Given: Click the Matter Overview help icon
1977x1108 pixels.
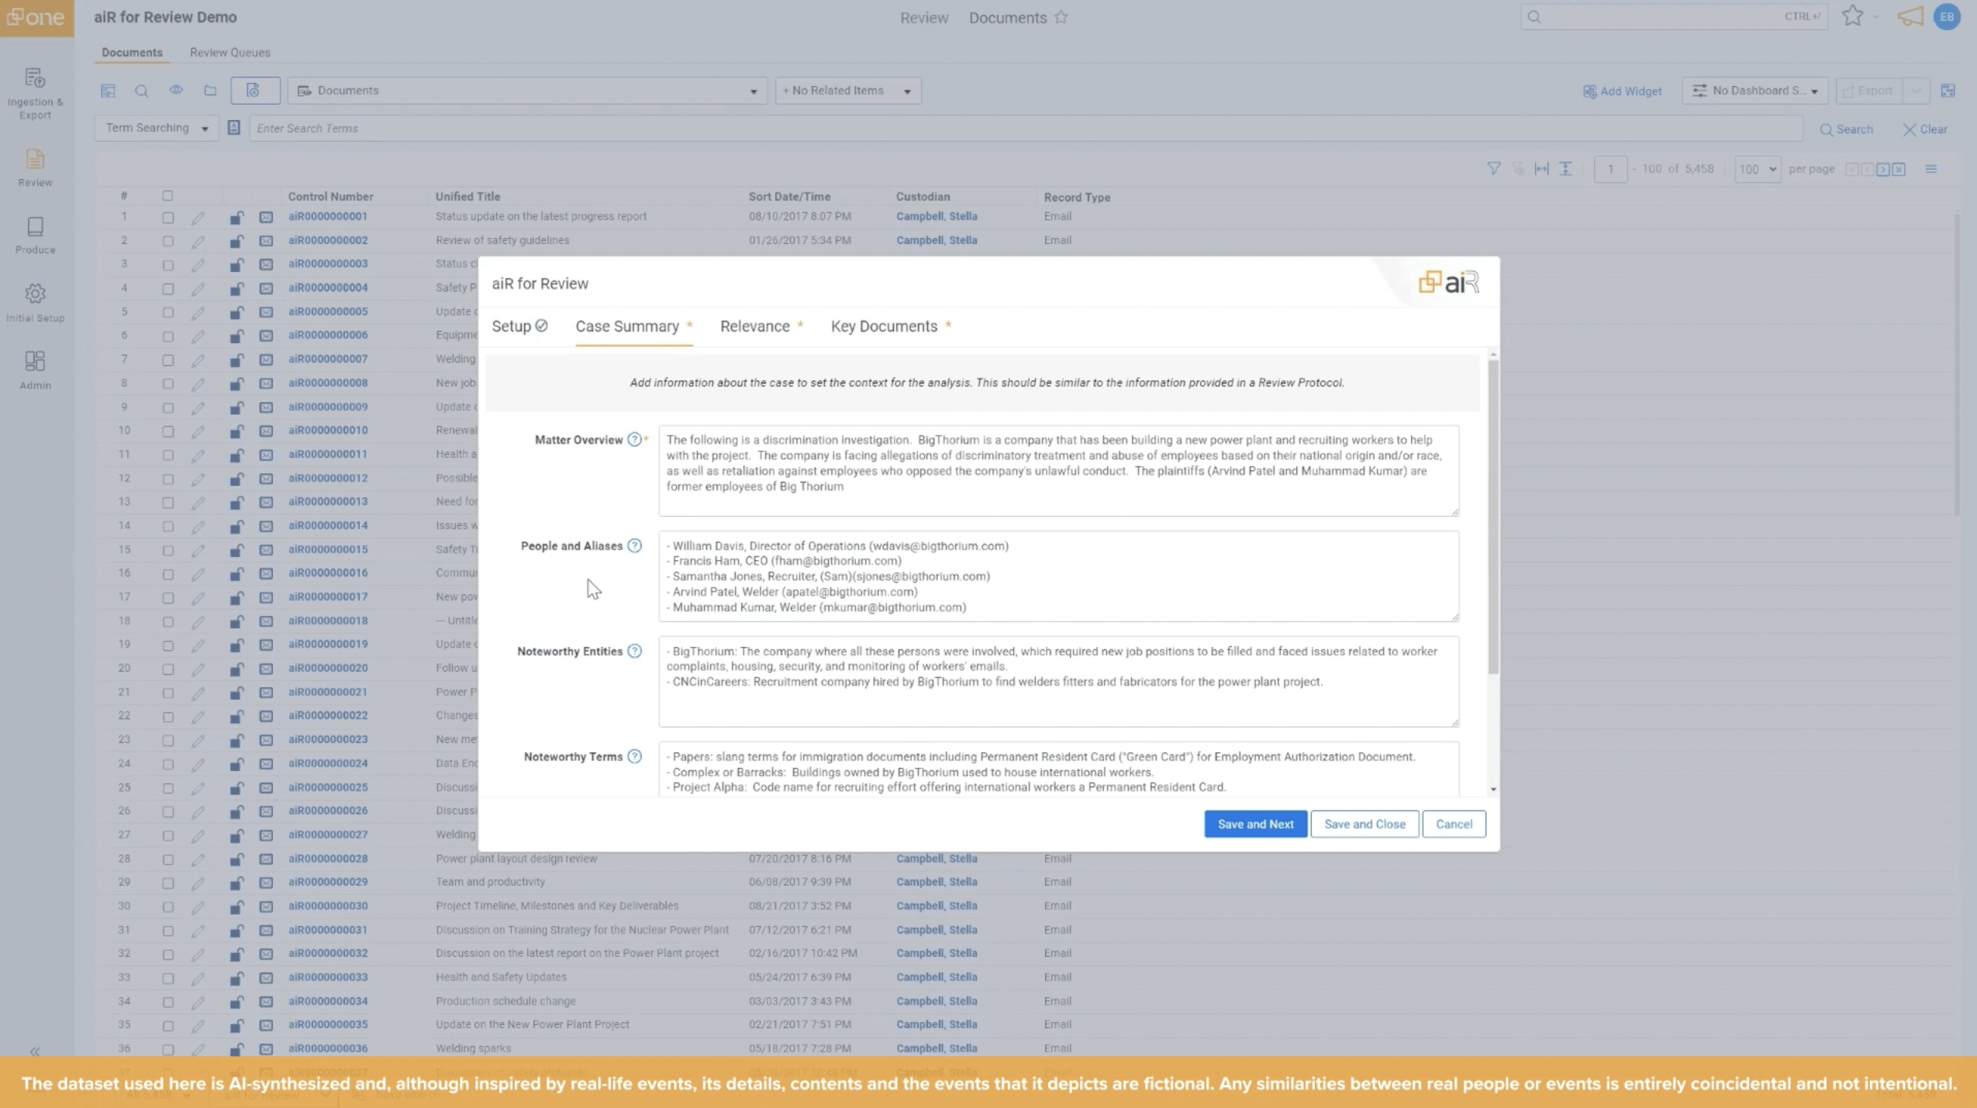Looking at the screenshot, I should [634, 439].
